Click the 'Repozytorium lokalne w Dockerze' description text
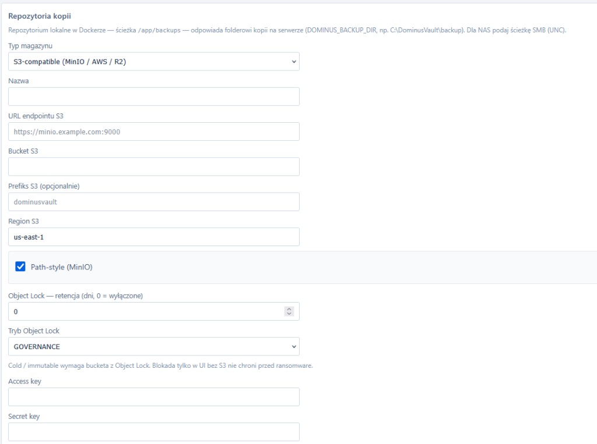597x444 pixels. 287,30
